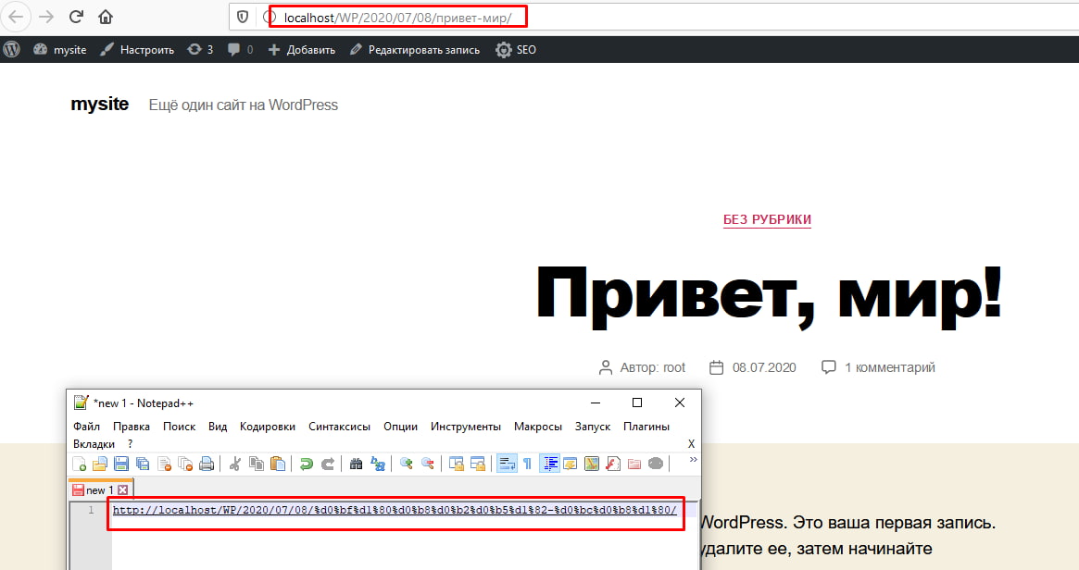Open the БЕЗ РУБРИКИ category link
Image resolution: width=1079 pixels, height=570 pixels.
point(767,219)
